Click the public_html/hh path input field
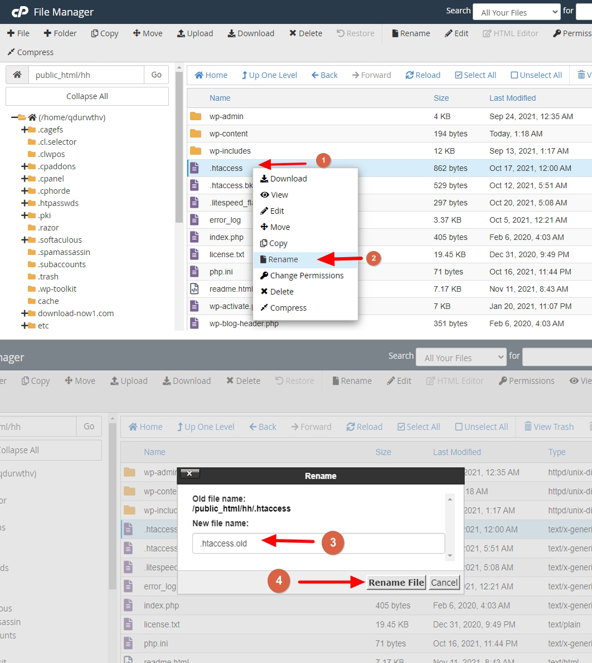The height and width of the screenshot is (663, 592). (86, 75)
